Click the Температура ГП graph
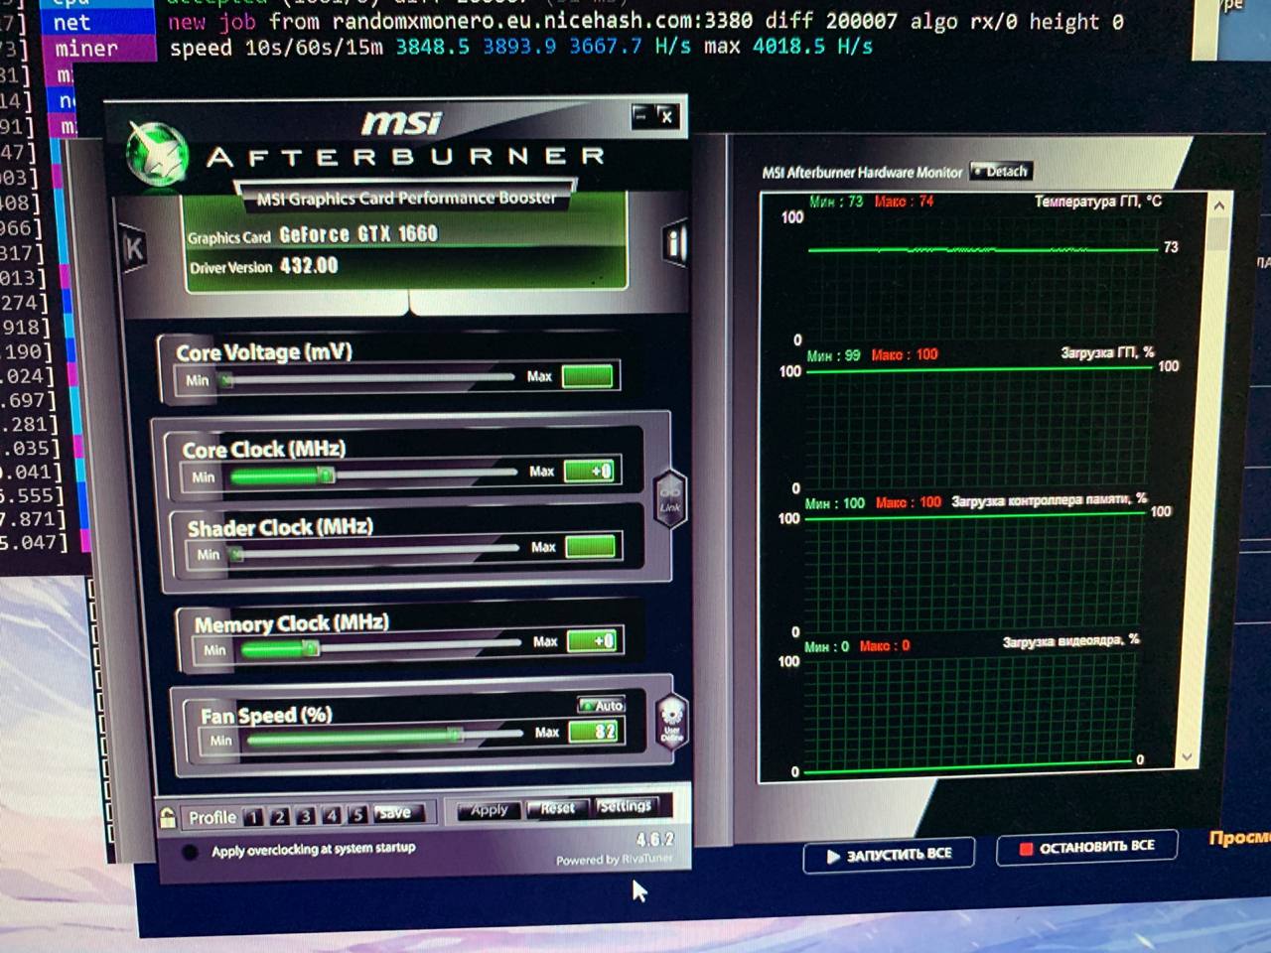 [x=983, y=276]
